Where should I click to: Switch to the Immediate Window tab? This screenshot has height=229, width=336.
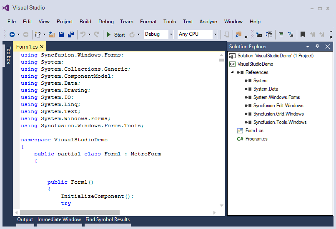(x=59, y=219)
